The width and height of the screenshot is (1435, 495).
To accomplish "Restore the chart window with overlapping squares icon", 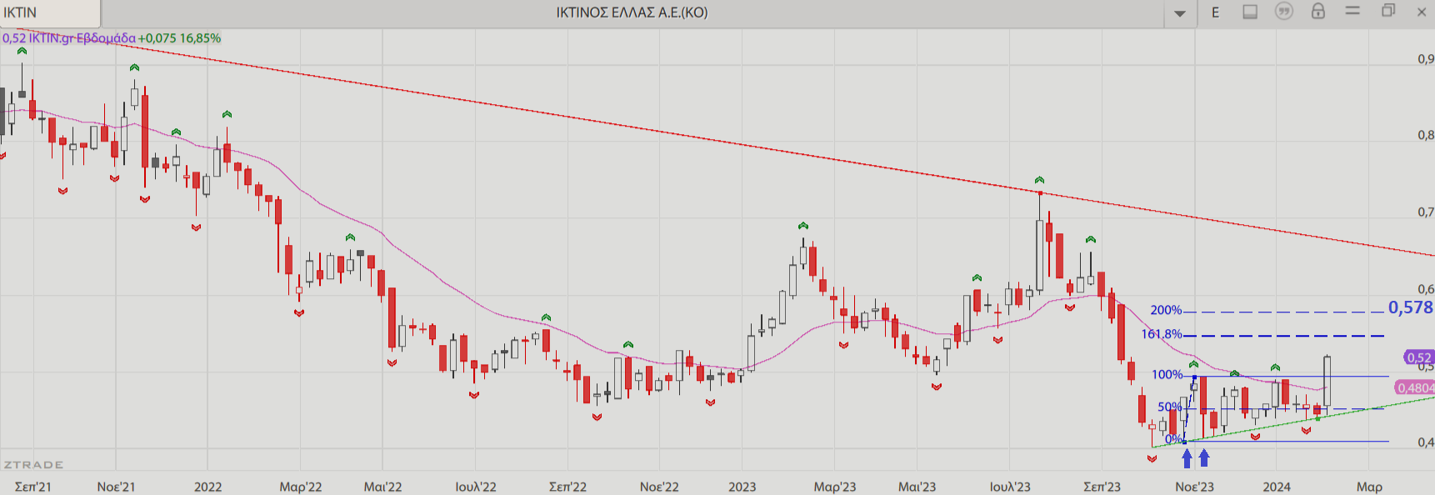I will click(x=1388, y=11).
